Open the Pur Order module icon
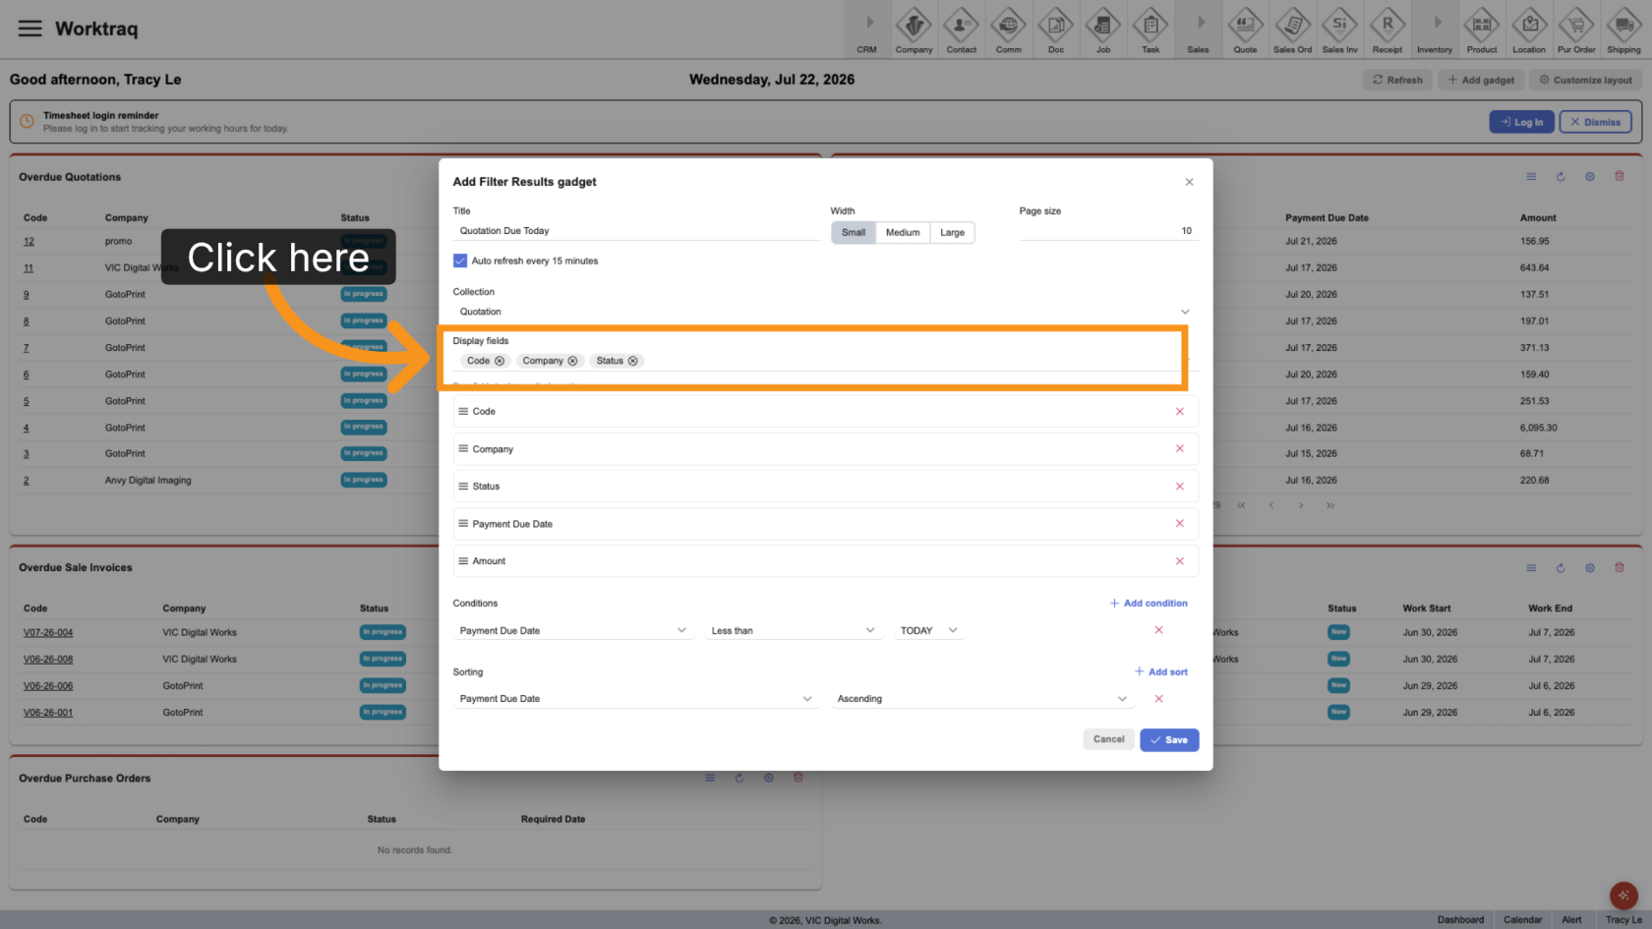Screen dimensions: 1652x929 coord(1576,30)
